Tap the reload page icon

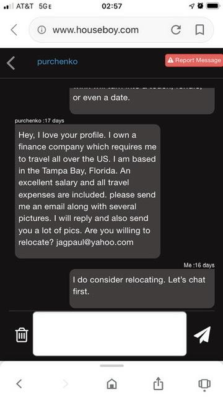(x=176, y=30)
